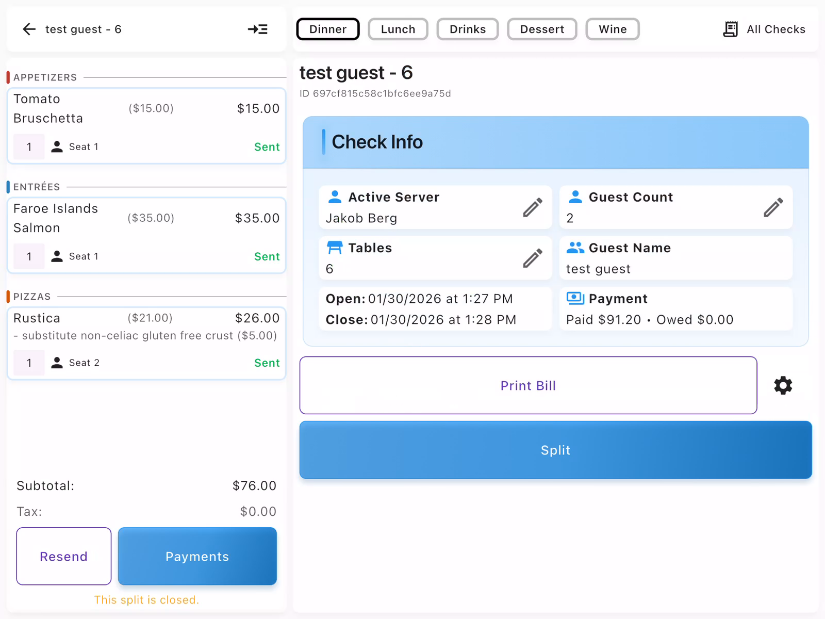The height and width of the screenshot is (619, 825).
Task: Open print settings gear icon
Action: click(x=783, y=385)
